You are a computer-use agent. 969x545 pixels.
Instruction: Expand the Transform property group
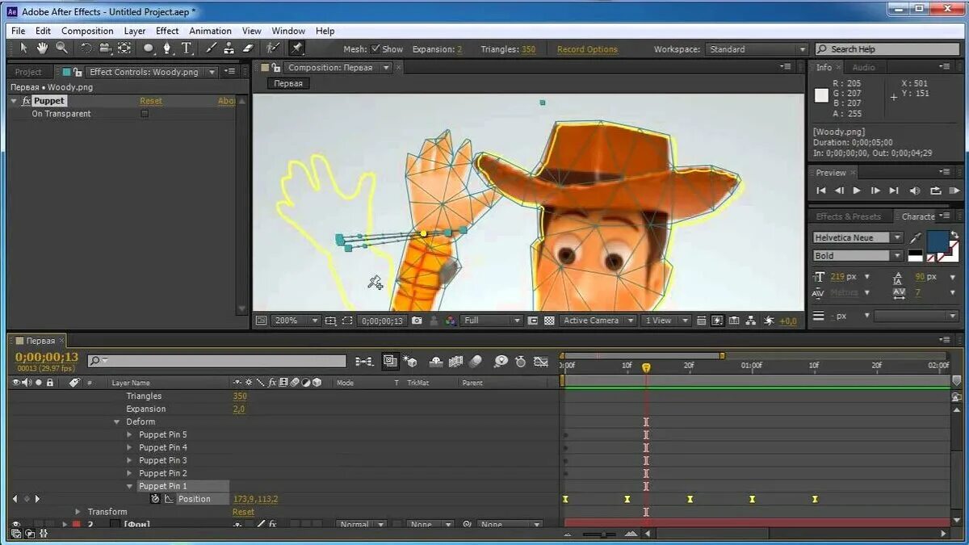(x=78, y=512)
